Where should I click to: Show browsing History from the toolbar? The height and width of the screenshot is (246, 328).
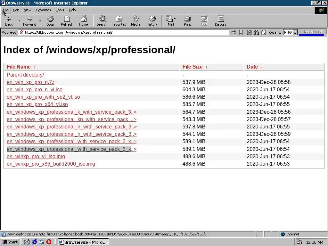coord(152,21)
